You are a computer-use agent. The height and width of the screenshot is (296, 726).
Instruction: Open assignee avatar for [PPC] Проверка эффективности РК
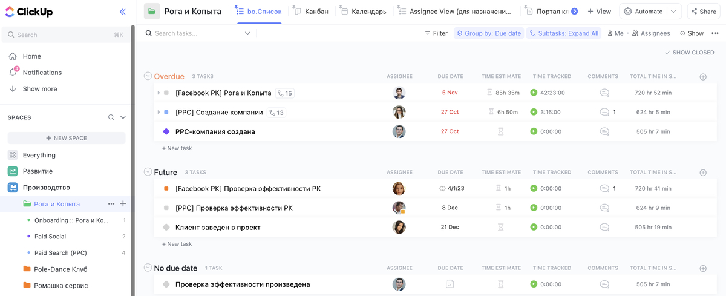click(399, 208)
